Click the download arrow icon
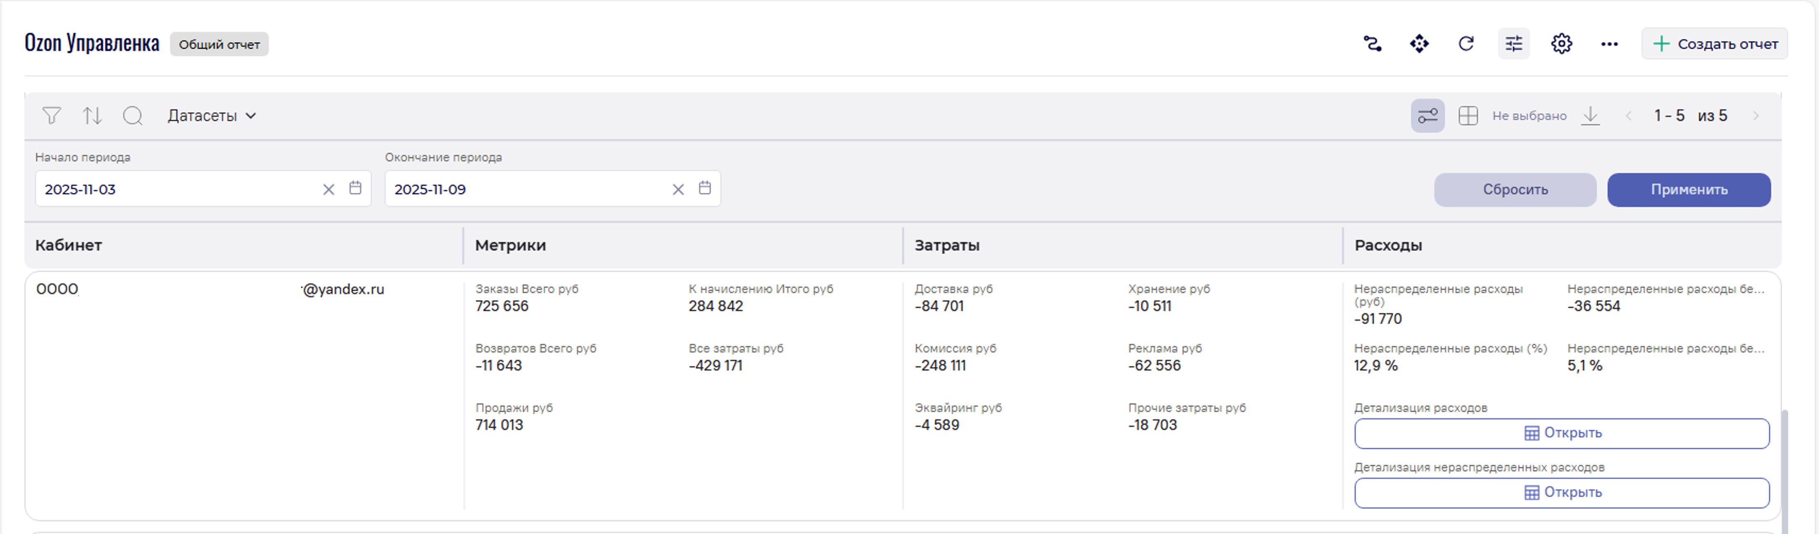Image resolution: width=1819 pixels, height=534 pixels. coord(1590,116)
